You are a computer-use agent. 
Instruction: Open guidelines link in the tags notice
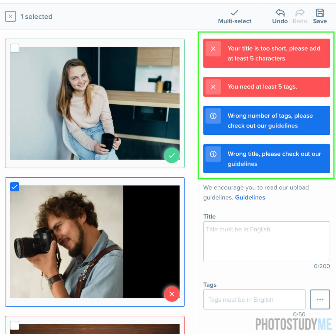coord(283,126)
